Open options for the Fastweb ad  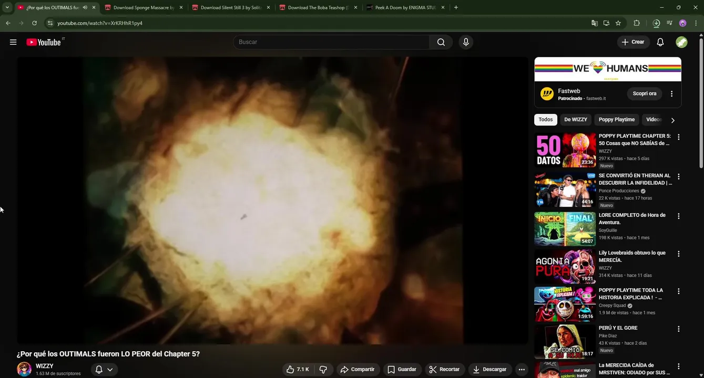[x=671, y=94]
